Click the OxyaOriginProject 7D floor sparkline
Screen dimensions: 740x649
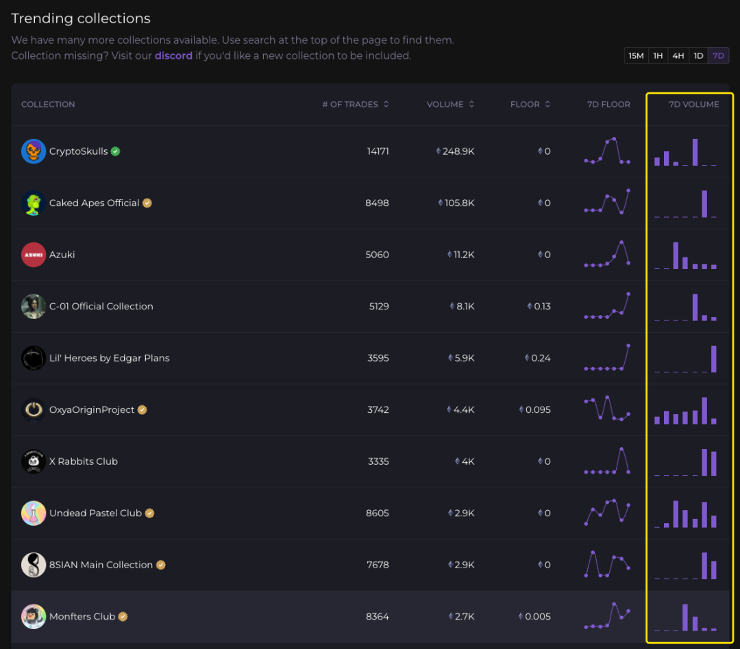[x=607, y=409]
